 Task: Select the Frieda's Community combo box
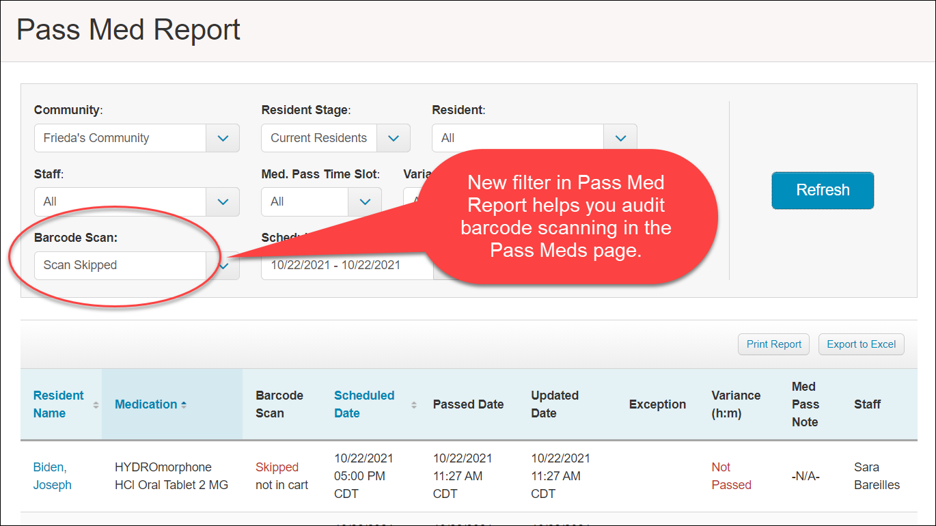click(x=120, y=138)
